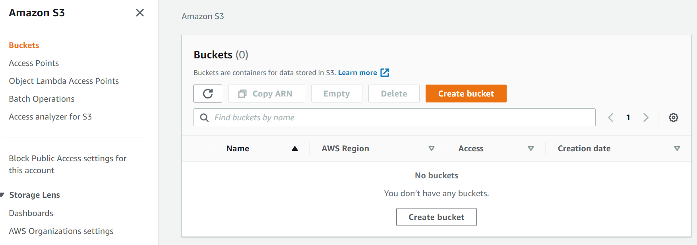This screenshot has height=245, width=697.
Task: Go to the previous page of buckets
Action: coord(611,118)
